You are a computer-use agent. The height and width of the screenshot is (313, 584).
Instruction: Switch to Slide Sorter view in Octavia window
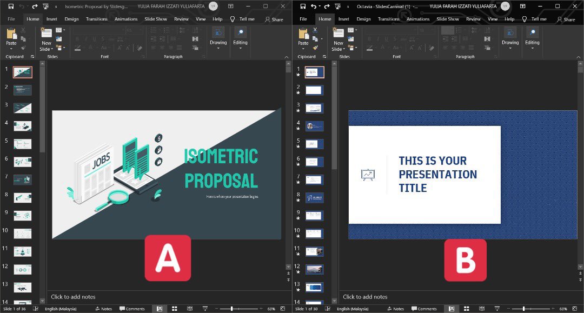tap(466, 309)
